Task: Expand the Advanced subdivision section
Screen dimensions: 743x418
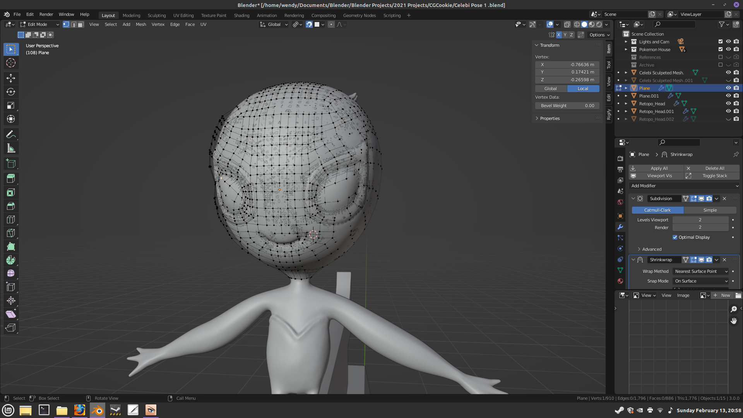Action: pos(652,249)
